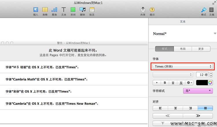Select the MS 明朝 font warning row
Image resolution: width=217 pixels, height=127 pixels.
point(74,67)
